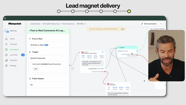
Task: Click the Automation nodes icon
Action: pos(6,50)
